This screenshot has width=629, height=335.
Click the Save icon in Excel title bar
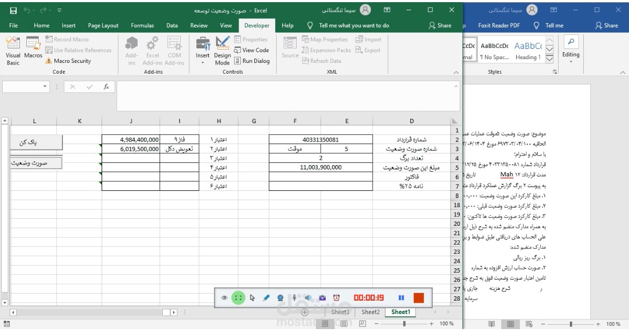coord(13,10)
